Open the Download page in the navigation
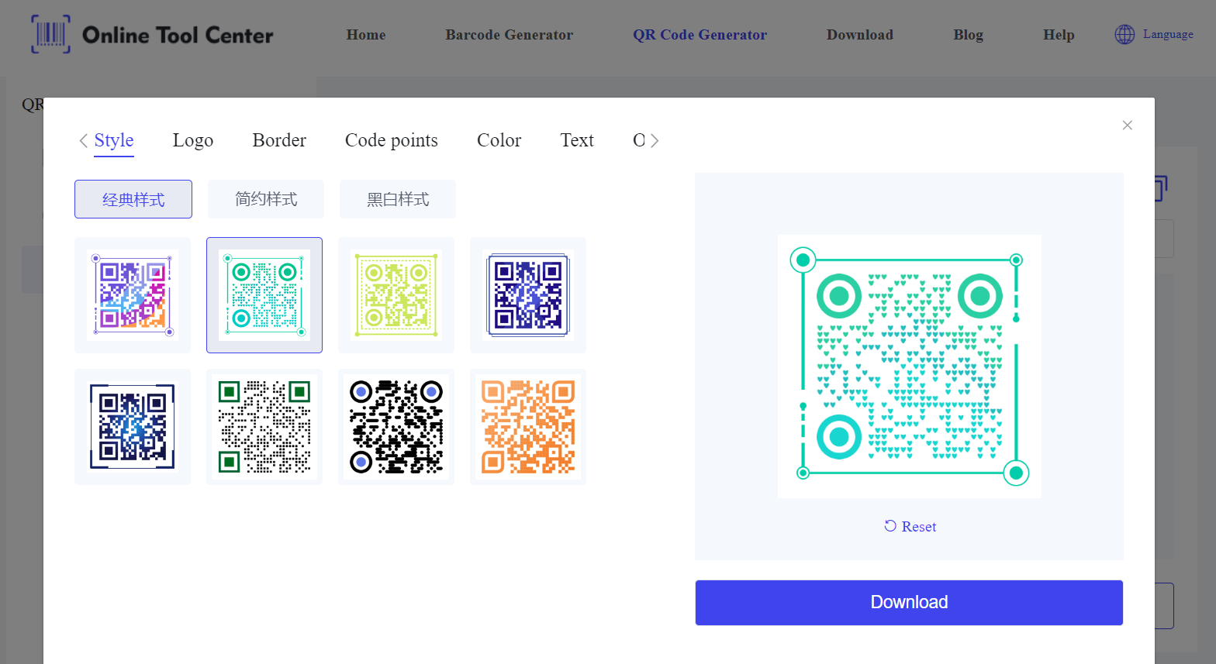 pyautogui.click(x=860, y=35)
